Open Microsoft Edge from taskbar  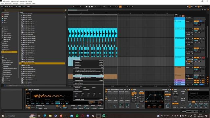45,116
